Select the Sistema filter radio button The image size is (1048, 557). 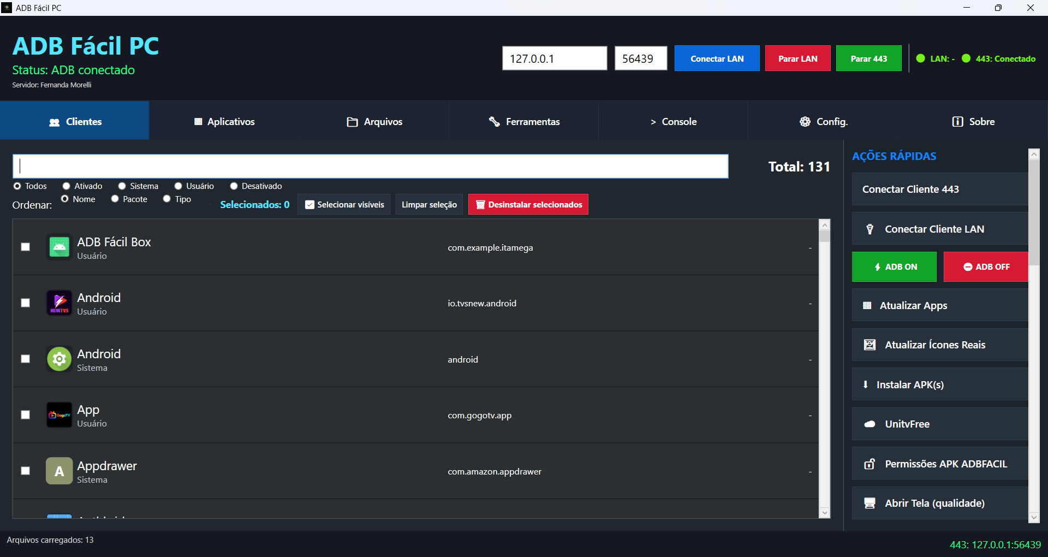coord(122,186)
